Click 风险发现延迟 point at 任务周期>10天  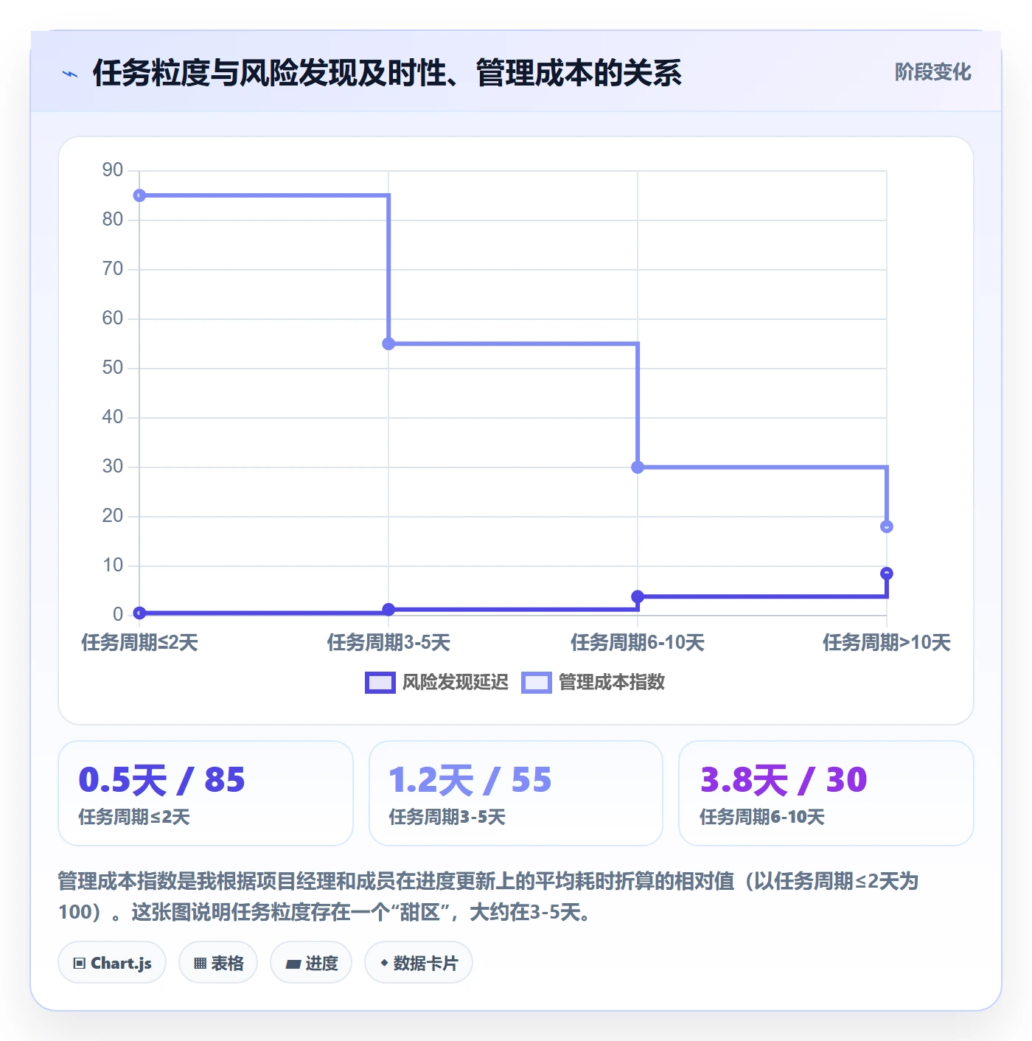pos(887,574)
